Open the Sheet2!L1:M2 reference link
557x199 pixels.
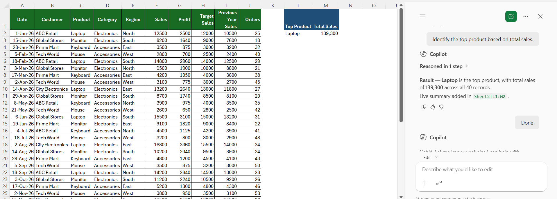(490, 96)
